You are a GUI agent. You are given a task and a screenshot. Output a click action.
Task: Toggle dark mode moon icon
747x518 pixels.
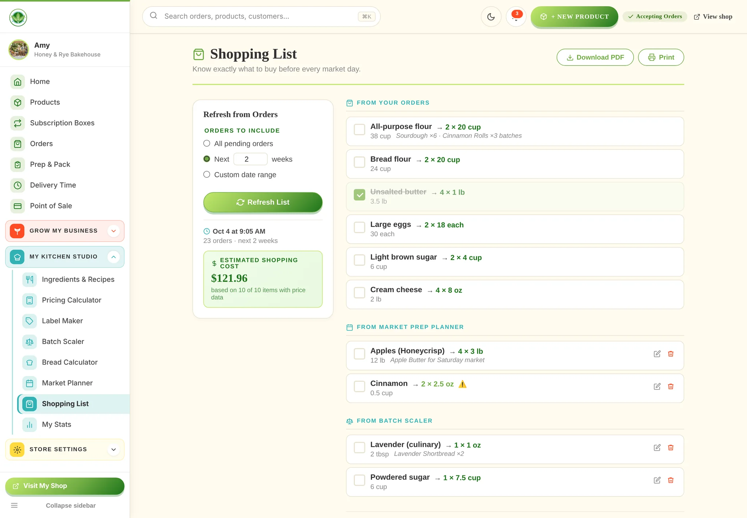point(491,17)
